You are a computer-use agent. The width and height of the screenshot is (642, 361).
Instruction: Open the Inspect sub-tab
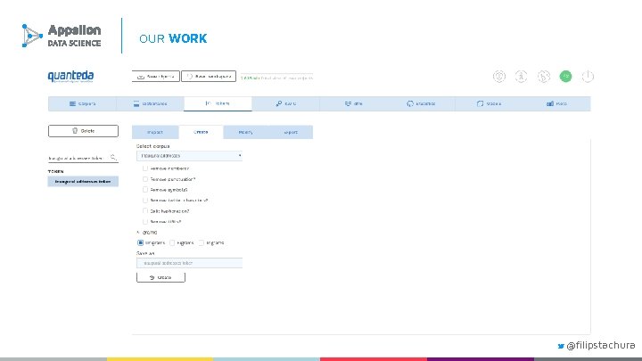pos(155,132)
